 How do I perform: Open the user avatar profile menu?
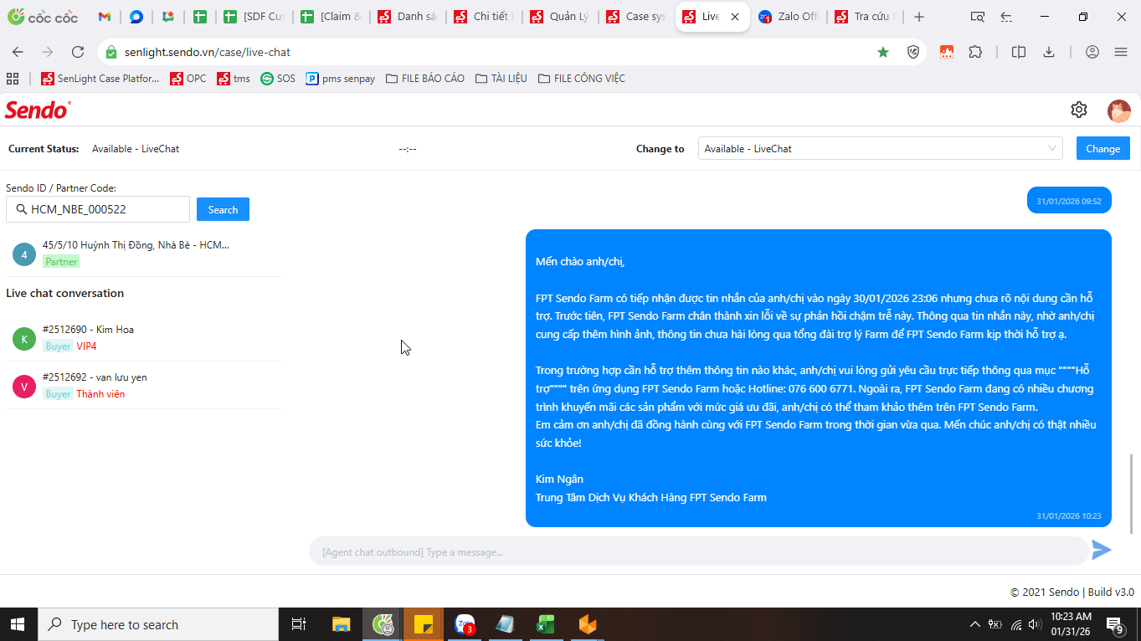point(1118,110)
